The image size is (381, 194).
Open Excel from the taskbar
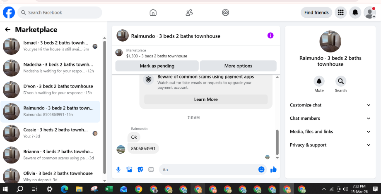(x=109, y=189)
